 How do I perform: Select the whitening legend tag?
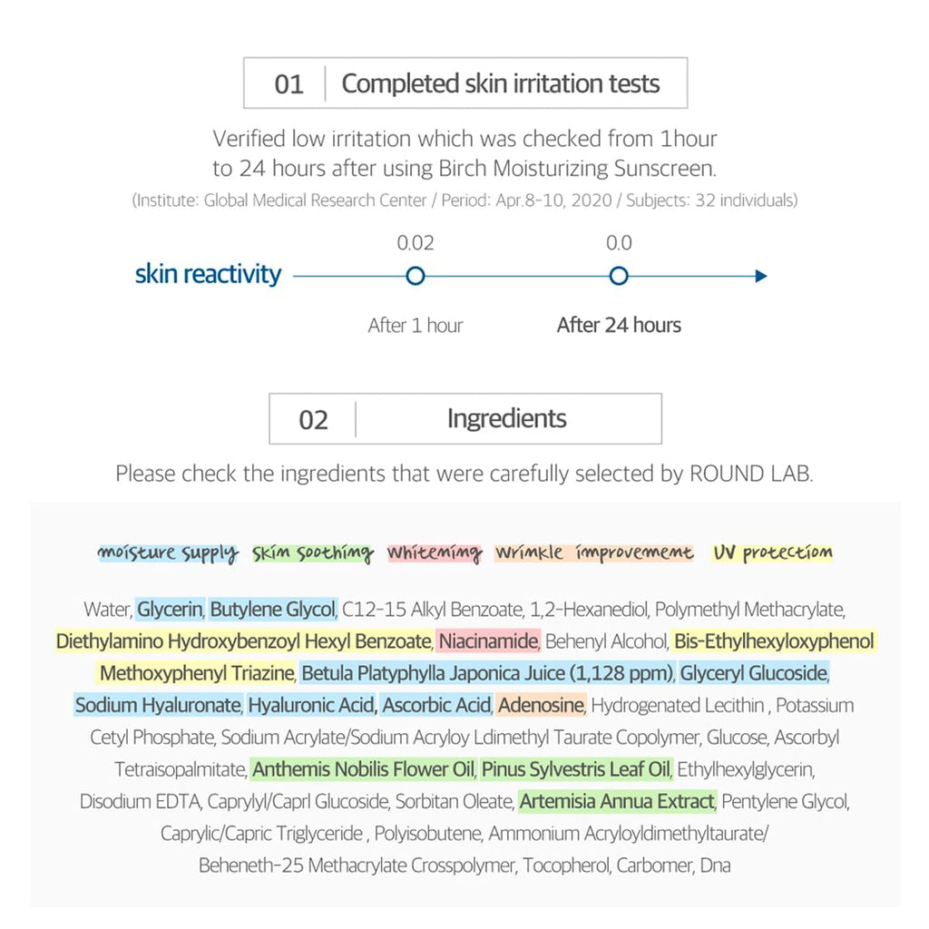click(x=435, y=553)
